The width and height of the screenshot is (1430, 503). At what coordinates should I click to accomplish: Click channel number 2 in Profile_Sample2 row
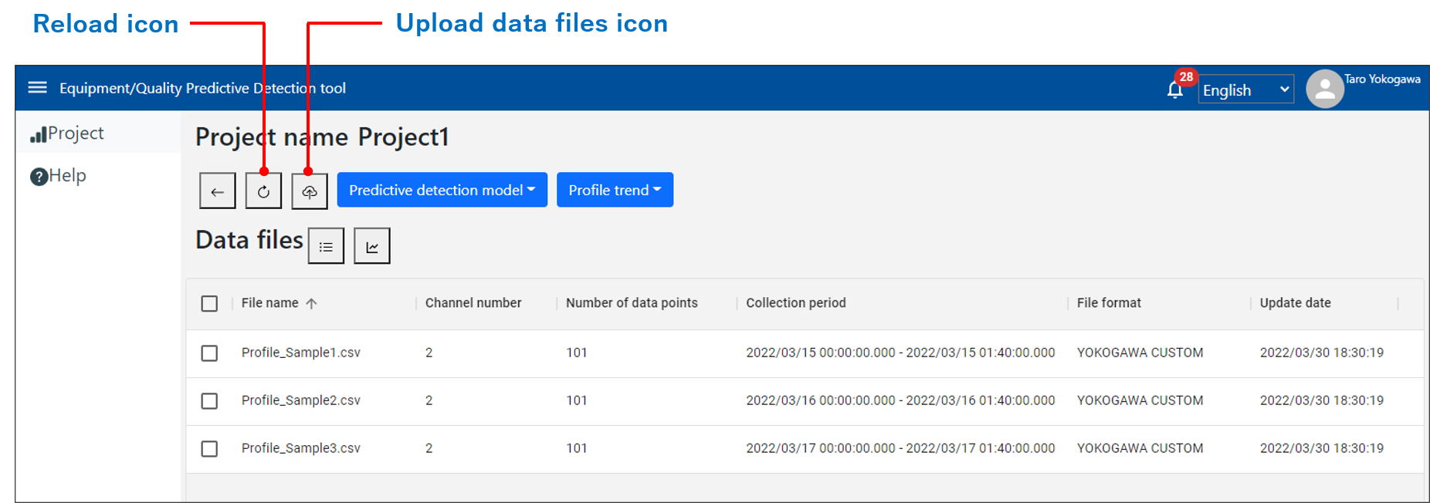click(429, 400)
